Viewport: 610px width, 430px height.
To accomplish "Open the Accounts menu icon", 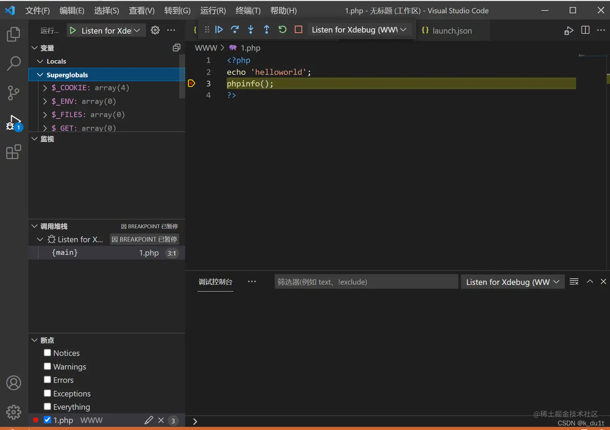I will (x=14, y=383).
